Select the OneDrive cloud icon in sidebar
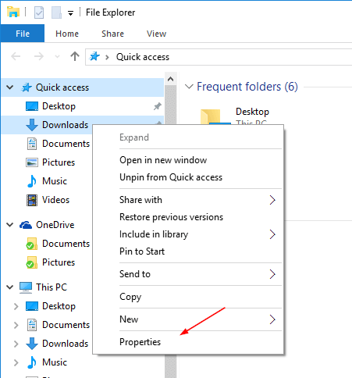 coord(26,225)
